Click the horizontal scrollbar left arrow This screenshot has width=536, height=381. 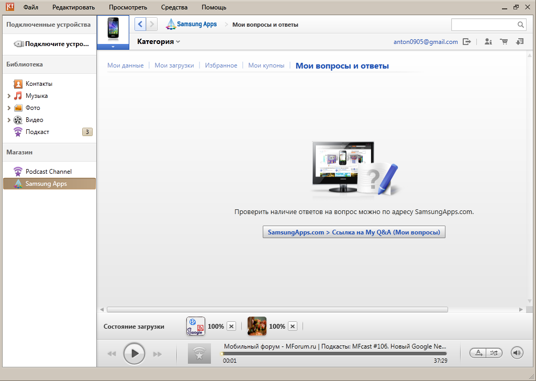click(x=102, y=310)
